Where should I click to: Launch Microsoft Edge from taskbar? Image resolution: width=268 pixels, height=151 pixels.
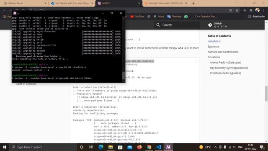[x=101, y=147]
